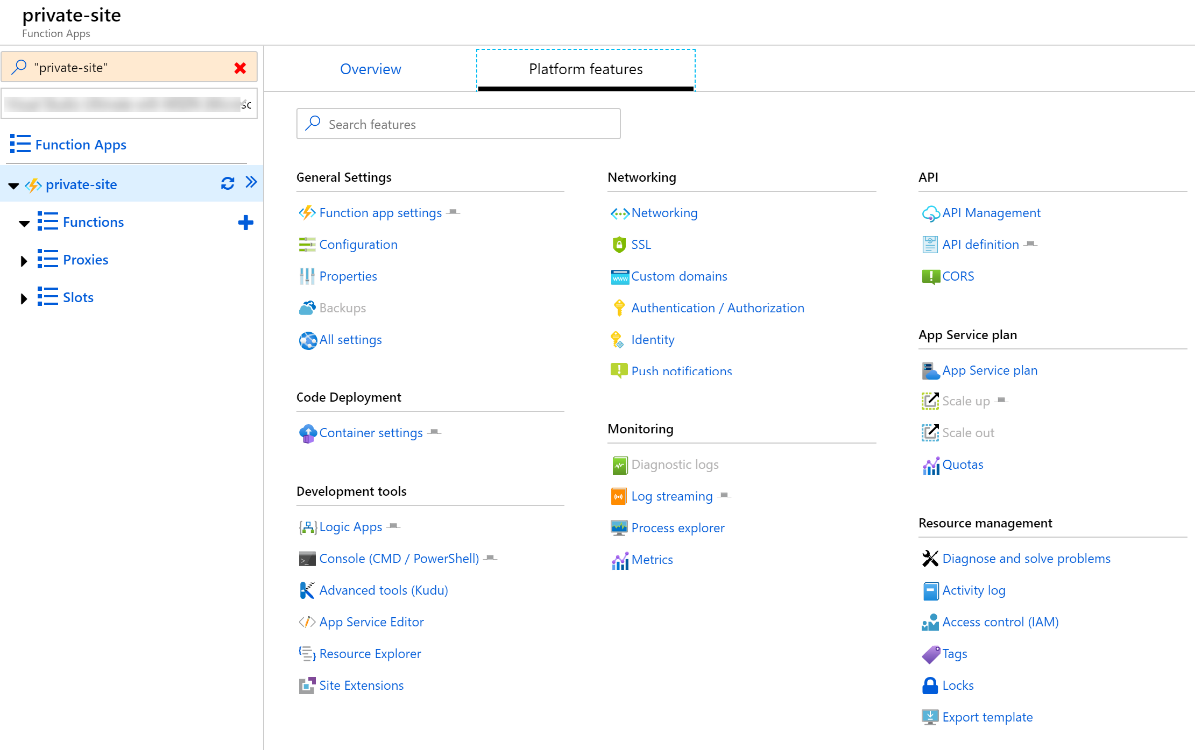This screenshot has height=750, width=1195.
Task: Click the private-site filter search box
Action: tap(129, 68)
